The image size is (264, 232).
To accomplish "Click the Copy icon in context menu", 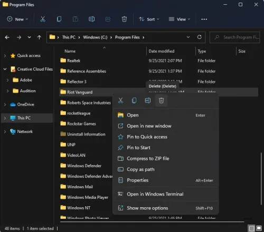I will [134, 101].
